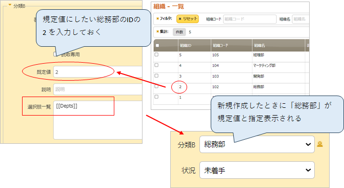Screen dimensions: 344x188
Task: Check the row for 経理部
Action: 156,54
